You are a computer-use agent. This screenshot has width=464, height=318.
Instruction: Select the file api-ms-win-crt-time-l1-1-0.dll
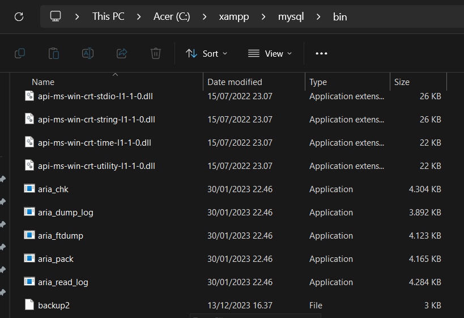[x=95, y=143]
